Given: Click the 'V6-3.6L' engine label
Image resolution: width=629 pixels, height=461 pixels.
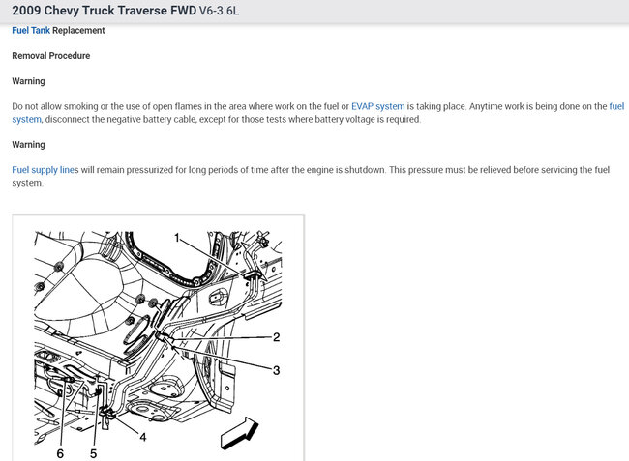Looking at the screenshot, I should point(219,11).
